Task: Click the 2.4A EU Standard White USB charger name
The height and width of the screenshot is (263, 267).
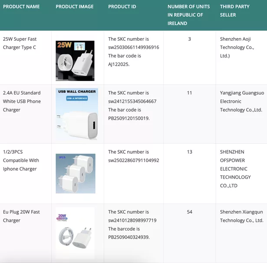Action: (x=22, y=101)
